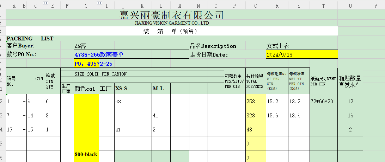Select the total cell showing 328

coord(256,116)
